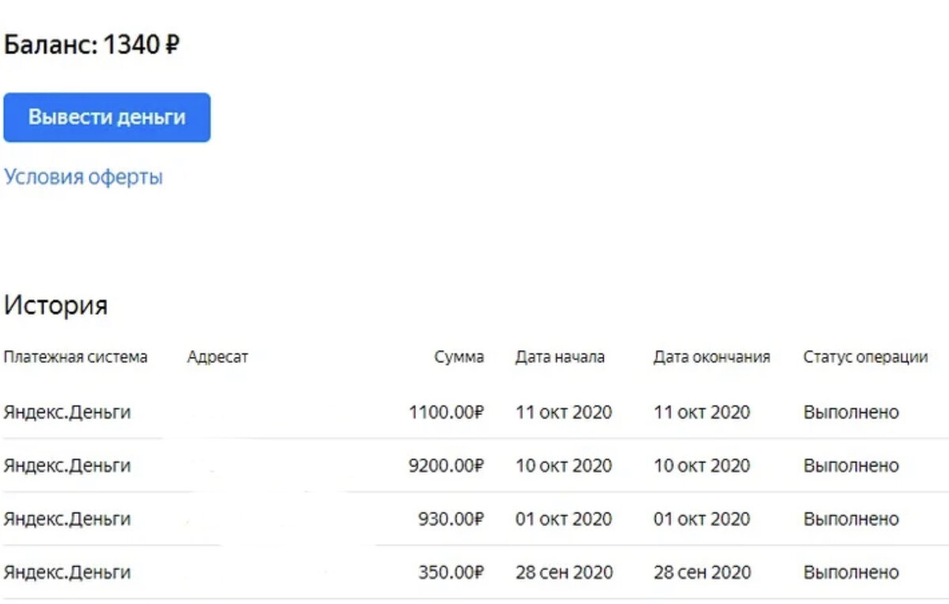Click the "Вывести деньги" button
Screen dimensions: 949x604
tap(107, 118)
